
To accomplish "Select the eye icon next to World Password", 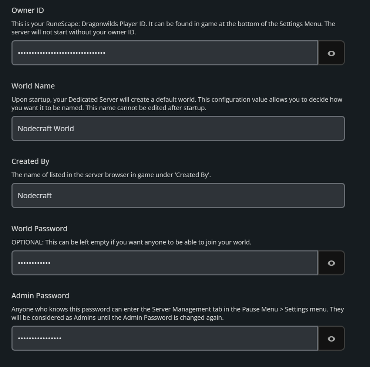I will coord(331,263).
